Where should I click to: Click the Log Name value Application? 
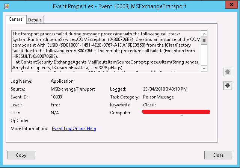(x=62, y=81)
